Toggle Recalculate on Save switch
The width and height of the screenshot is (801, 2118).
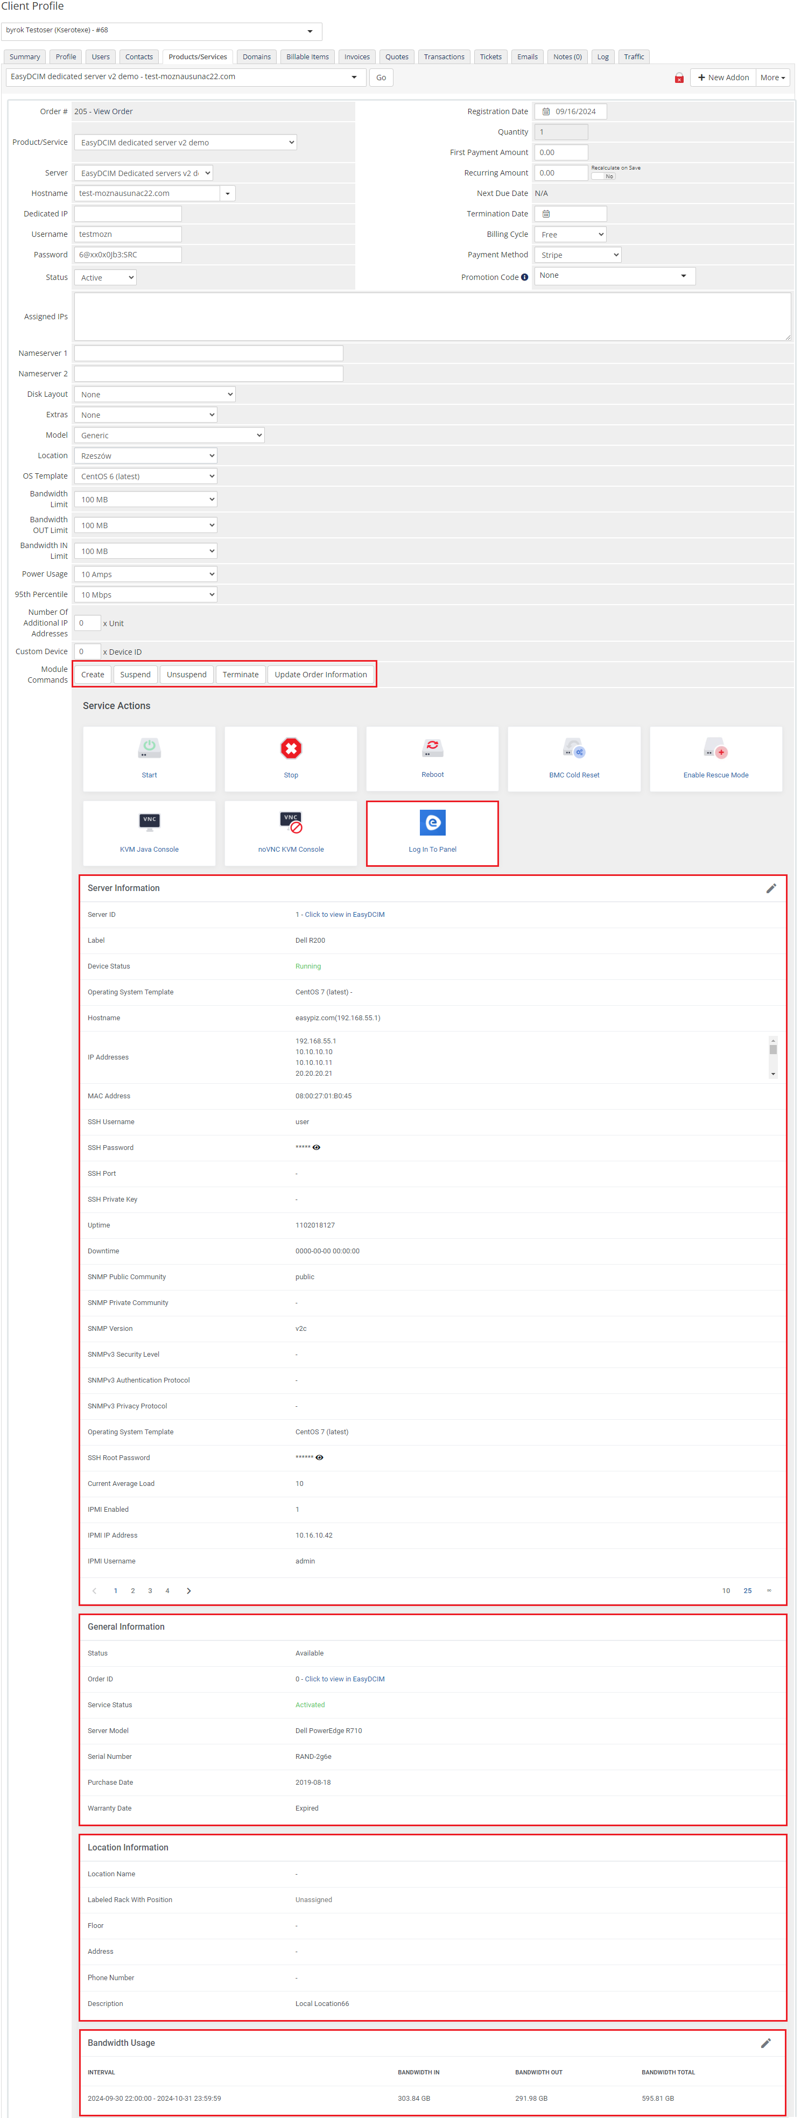tap(603, 176)
